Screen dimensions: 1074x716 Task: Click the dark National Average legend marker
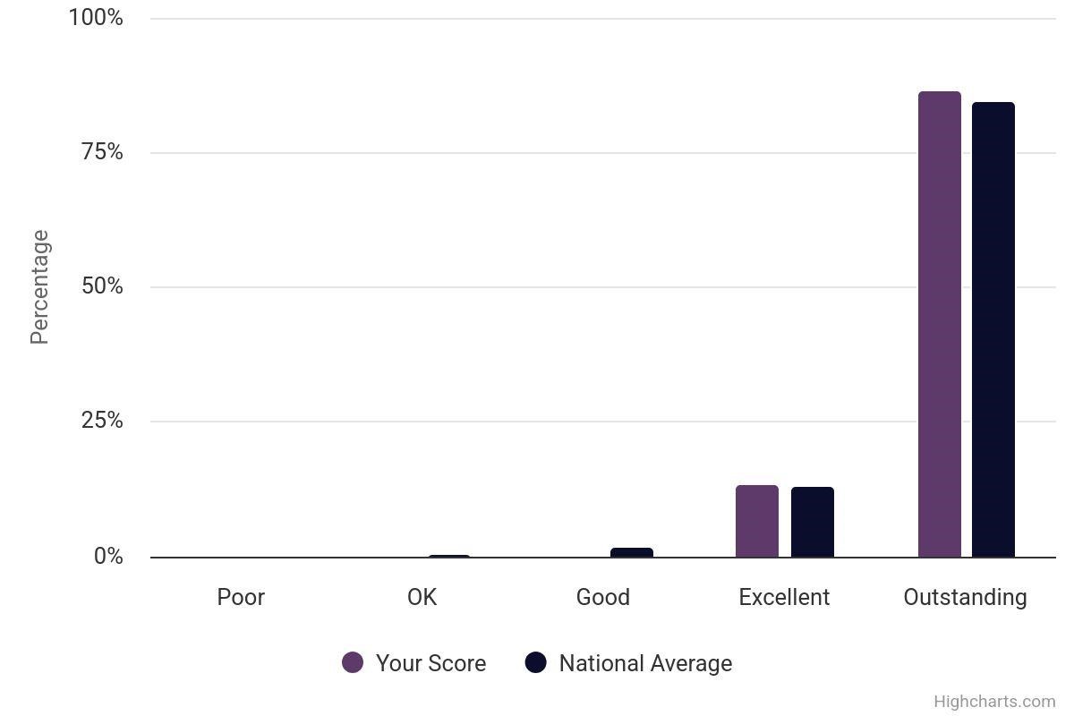[x=535, y=662]
